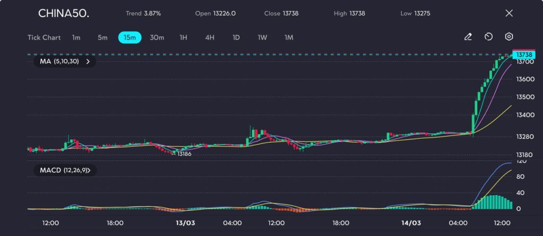This screenshot has width=543, height=236.
Task: Select the 1W timeframe
Action: (262, 38)
